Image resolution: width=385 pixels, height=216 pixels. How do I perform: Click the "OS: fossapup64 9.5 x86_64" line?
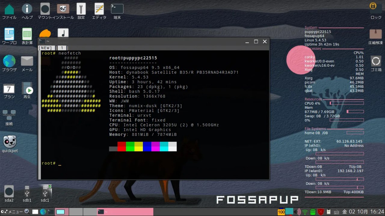pyautogui.click(x=144, y=68)
